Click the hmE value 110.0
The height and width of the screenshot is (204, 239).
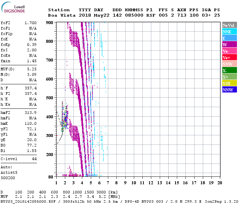click(x=30, y=123)
